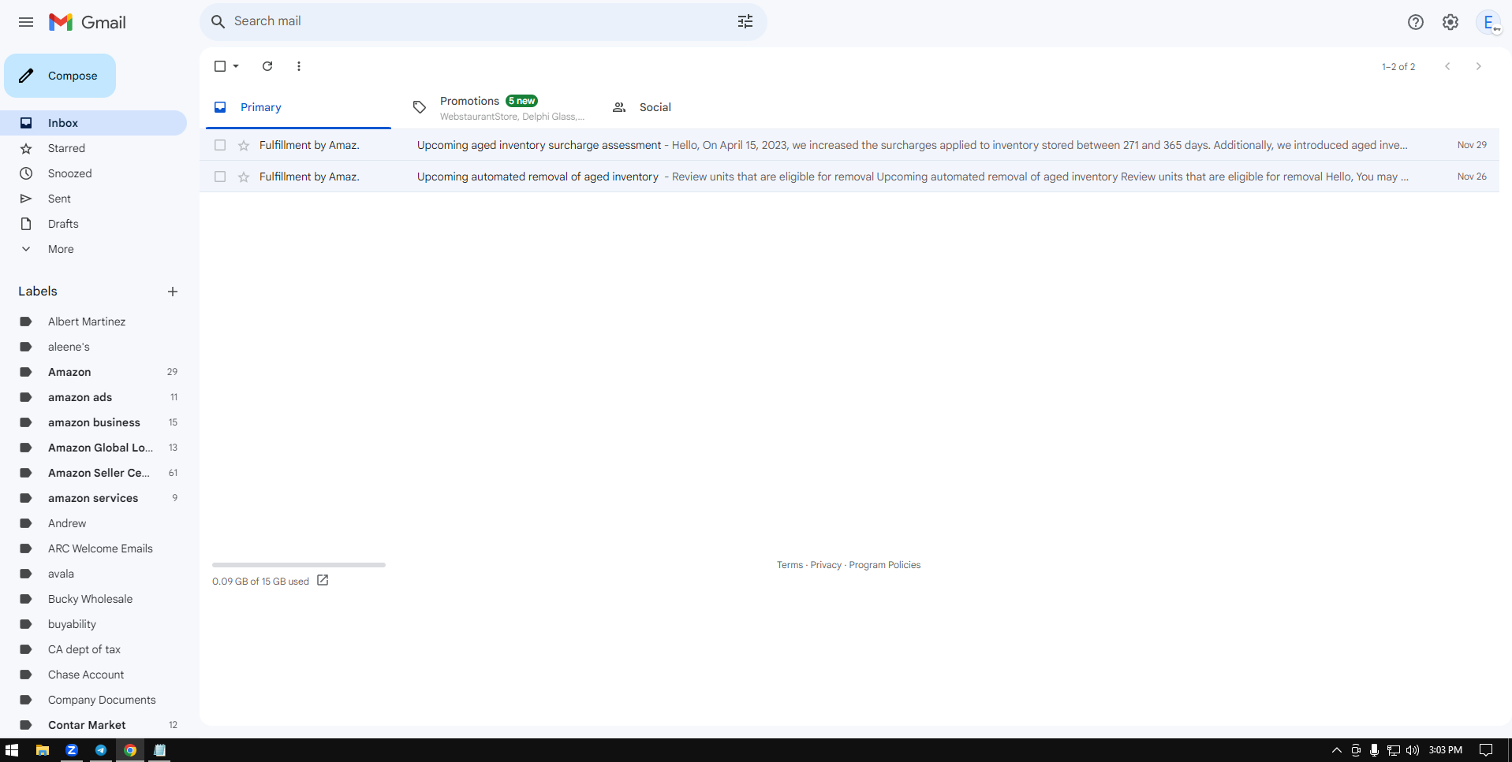The height and width of the screenshot is (762, 1512).
Task: Open the Sent folder
Action: pos(93,199)
